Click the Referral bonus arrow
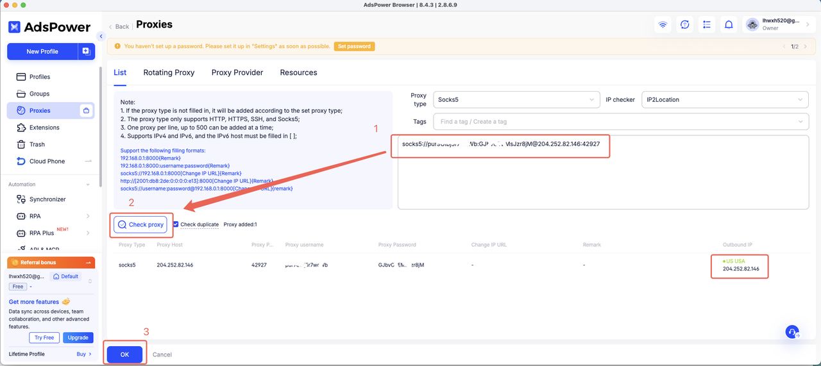Screen dimensions: 821x366 pos(89,263)
